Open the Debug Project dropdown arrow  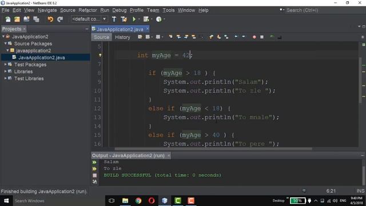pyautogui.click(x=152, y=19)
